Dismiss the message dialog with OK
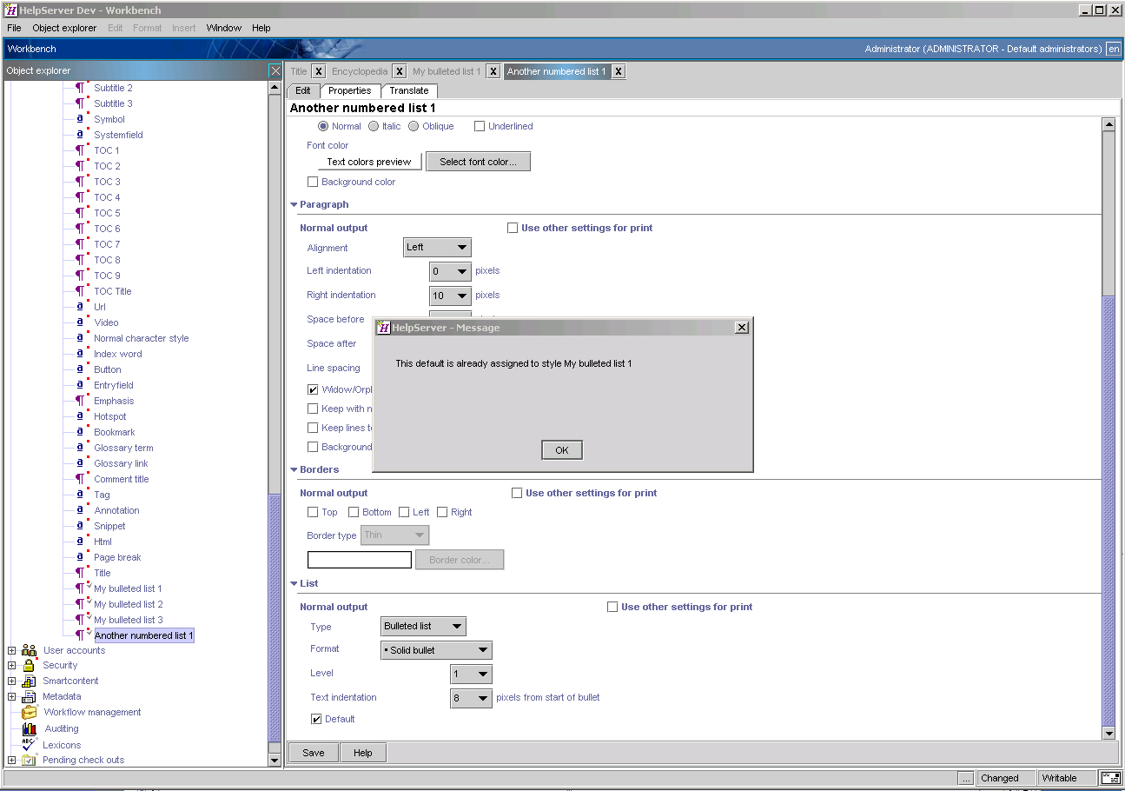1125x791 pixels. click(x=561, y=449)
